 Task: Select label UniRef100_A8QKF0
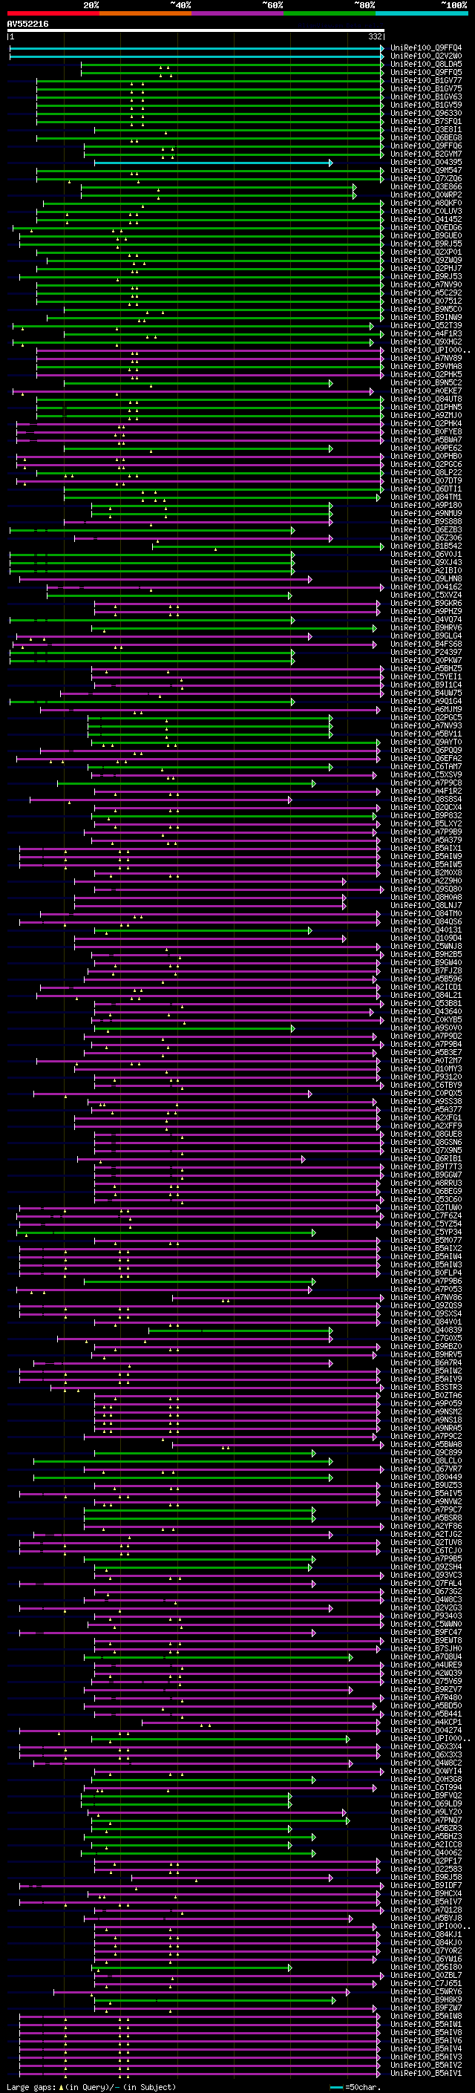(426, 203)
